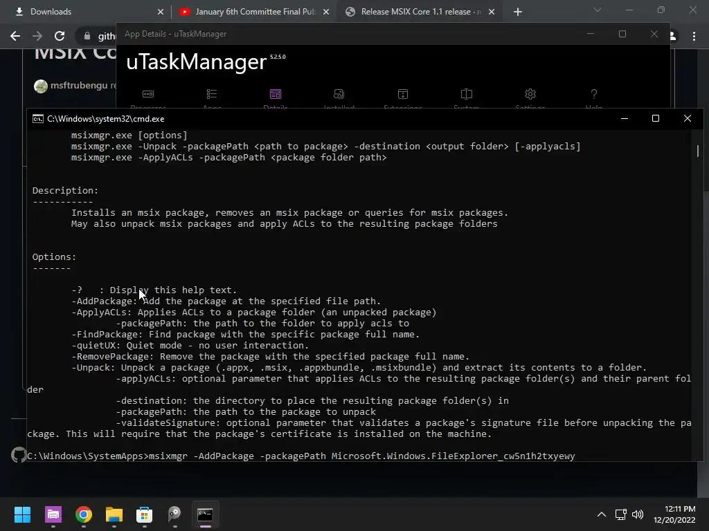Screen dimensions: 709x531
Task: Reload the Chrome page
Action: coord(60,36)
